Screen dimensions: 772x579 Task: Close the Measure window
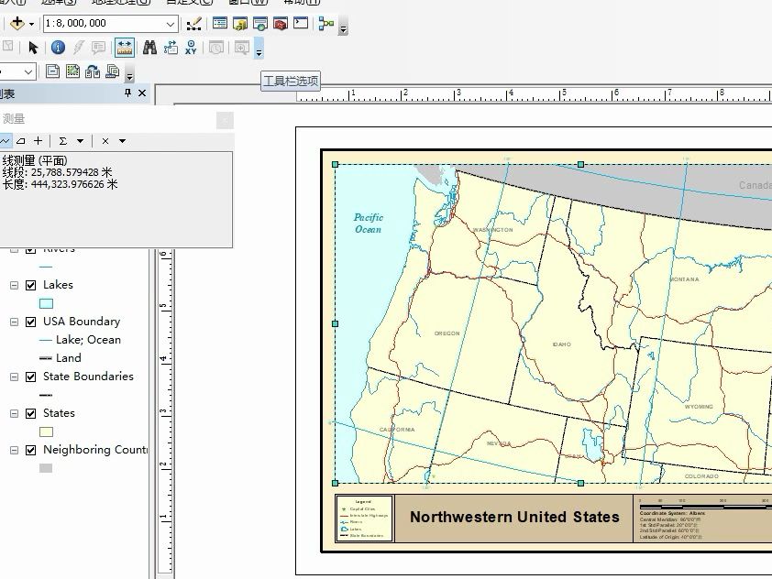(x=225, y=120)
